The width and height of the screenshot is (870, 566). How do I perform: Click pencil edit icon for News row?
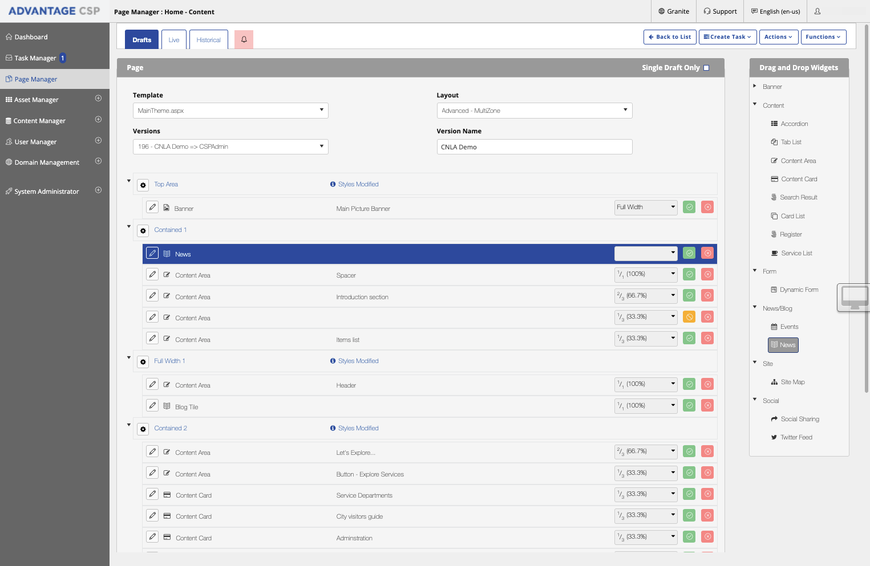pyautogui.click(x=152, y=253)
